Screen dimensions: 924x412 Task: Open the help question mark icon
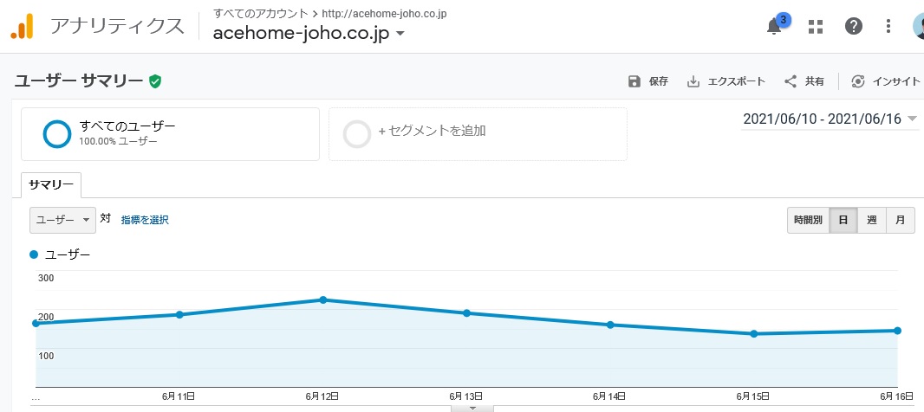click(x=853, y=26)
